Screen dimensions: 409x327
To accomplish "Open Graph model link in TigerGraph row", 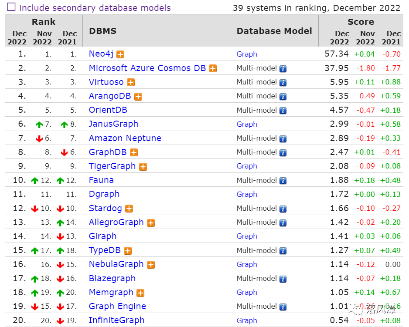I will coord(247,166).
